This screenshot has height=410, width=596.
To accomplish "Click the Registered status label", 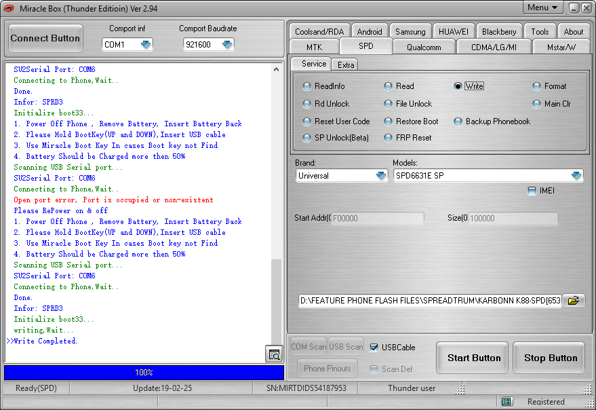I will pyautogui.click(x=546, y=402).
